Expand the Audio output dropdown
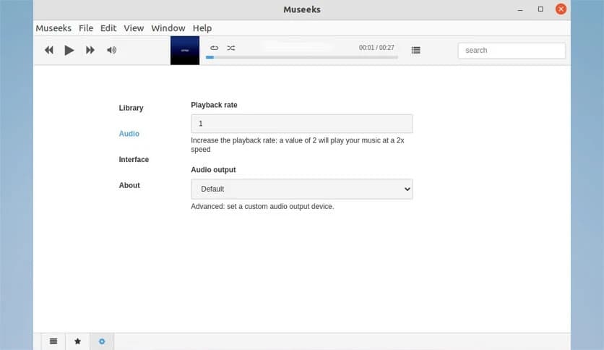The width and height of the screenshot is (604, 350). pos(301,189)
